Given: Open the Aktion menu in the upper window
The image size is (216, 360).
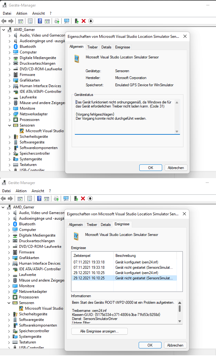Looking at the screenshot, I should (22, 13).
